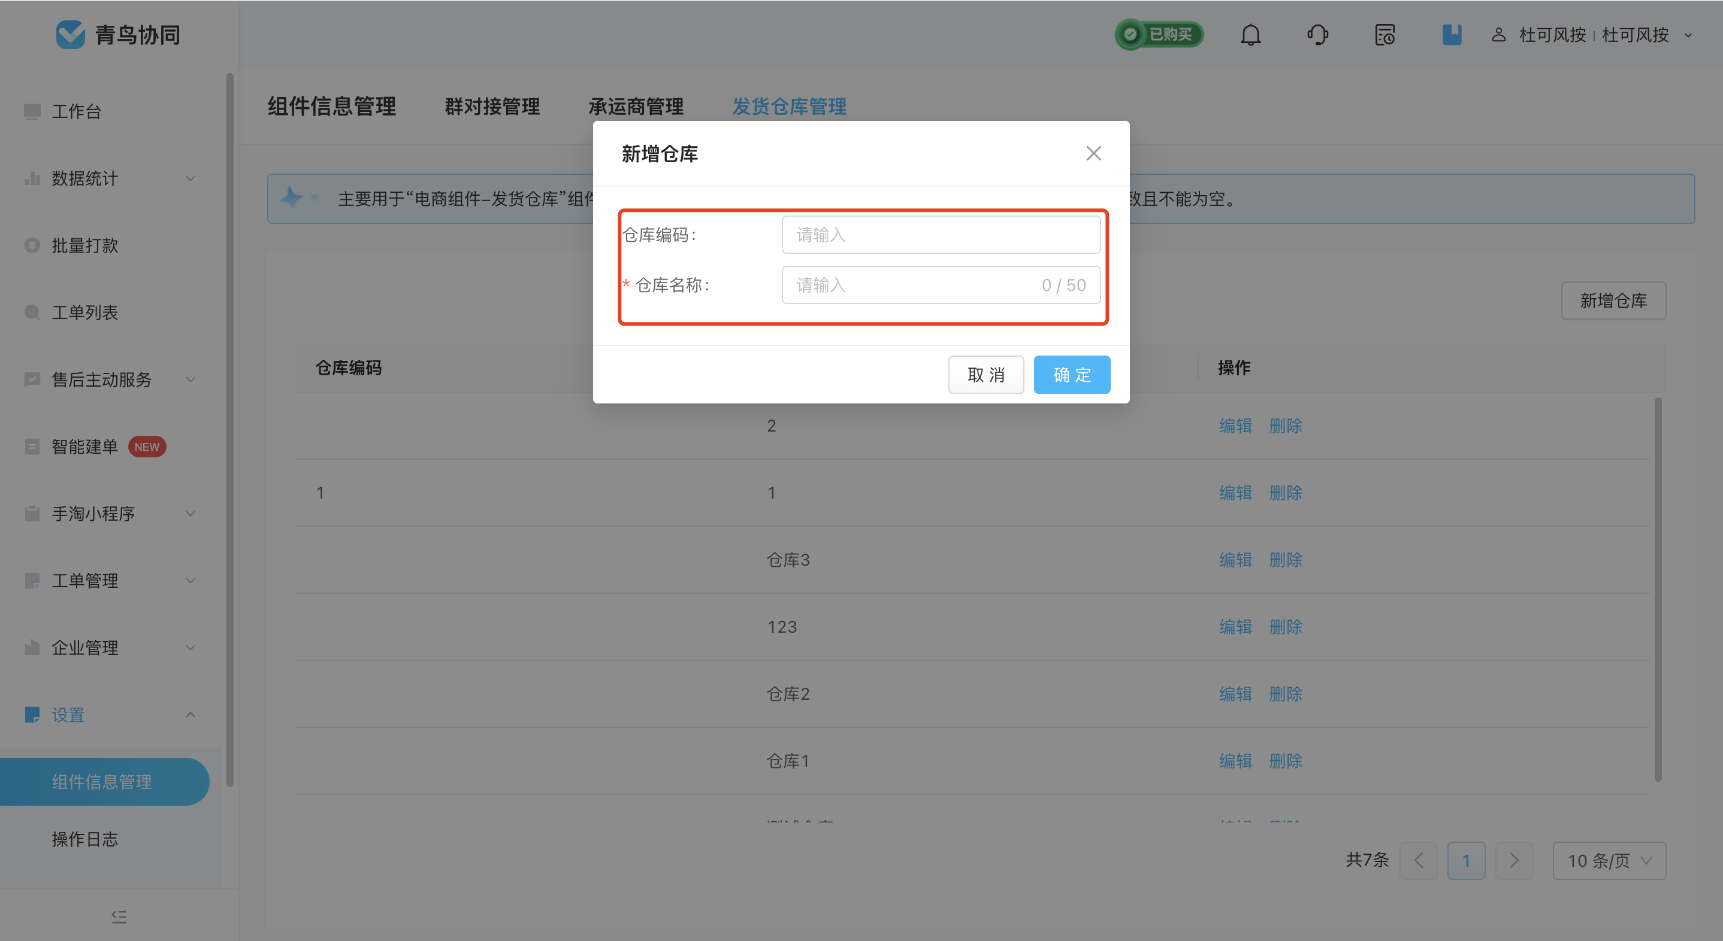Image resolution: width=1723 pixels, height=941 pixels.
Task: Switch to the 组件信息管理 tab
Action: [x=332, y=107]
